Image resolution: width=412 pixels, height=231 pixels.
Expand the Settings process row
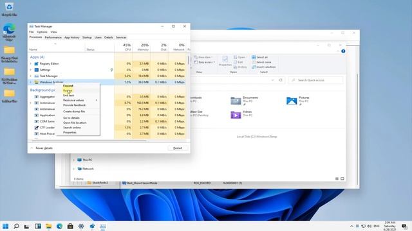(x=31, y=70)
